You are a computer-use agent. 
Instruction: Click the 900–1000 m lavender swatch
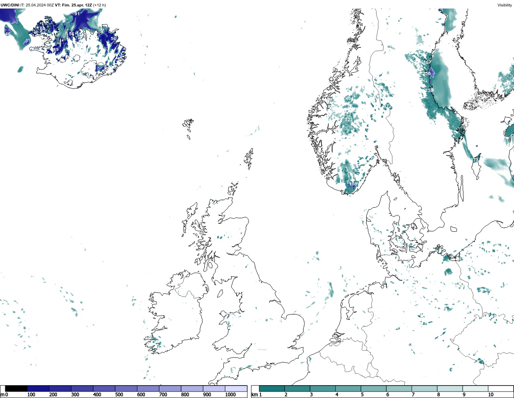[214, 388]
